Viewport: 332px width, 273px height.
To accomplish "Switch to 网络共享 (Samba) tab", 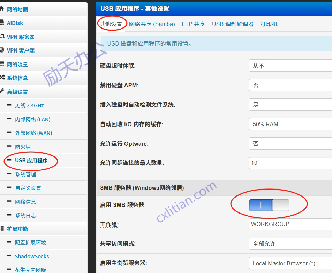I will click(152, 24).
